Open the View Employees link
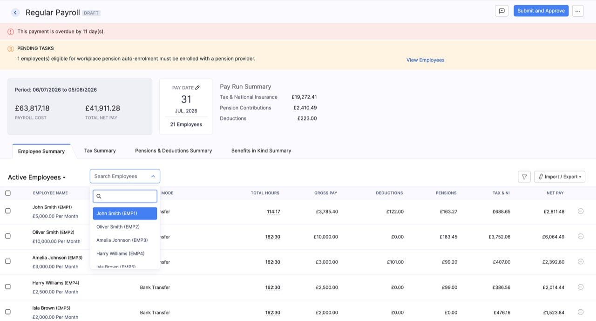This screenshot has width=596, height=321. click(x=426, y=60)
